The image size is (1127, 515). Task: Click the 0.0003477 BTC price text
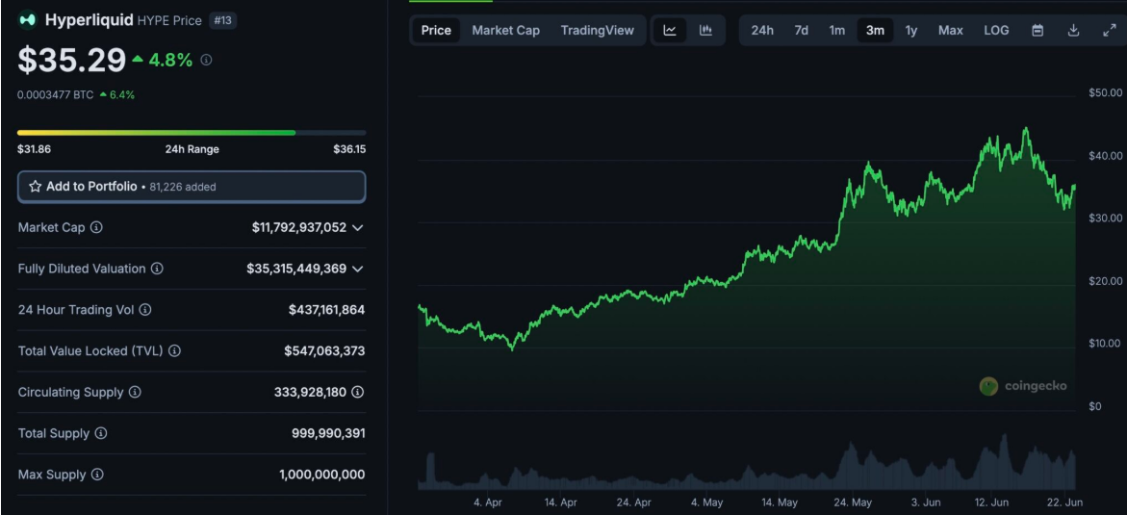click(56, 94)
